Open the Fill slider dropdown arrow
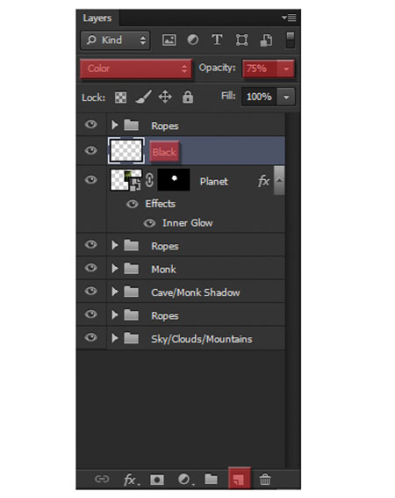The width and height of the screenshot is (395, 498). click(x=286, y=97)
